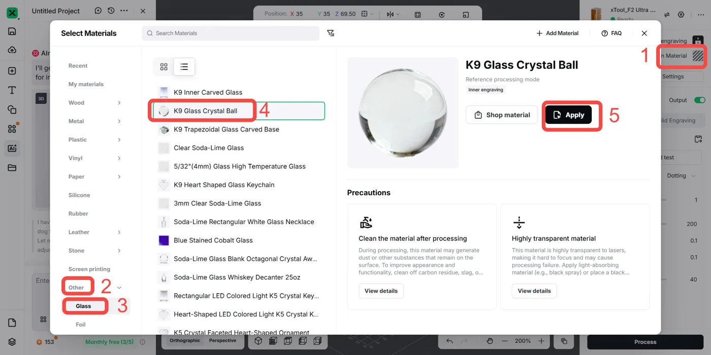Select the hand pan tool
The width and height of the screenshot is (711, 355).
point(490,341)
